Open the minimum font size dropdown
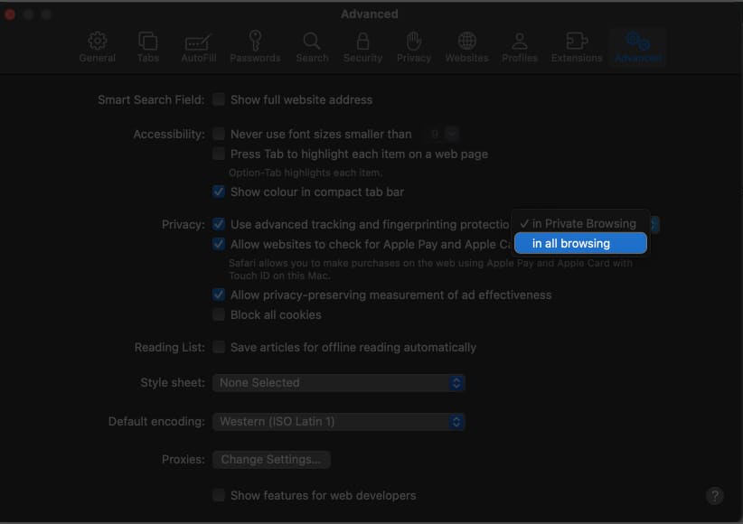This screenshot has width=743, height=524. pos(452,134)
